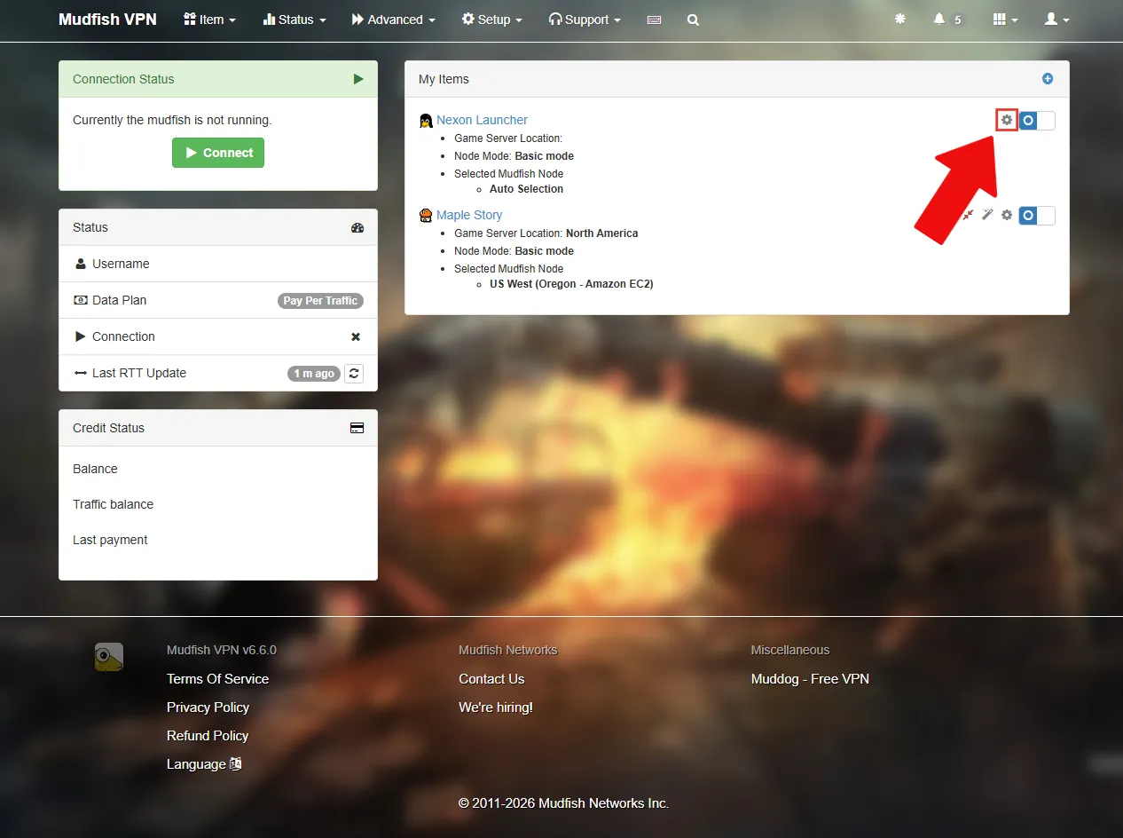Click the Language link in footer
Screen dimensions: 1123x838
(204, 764)
